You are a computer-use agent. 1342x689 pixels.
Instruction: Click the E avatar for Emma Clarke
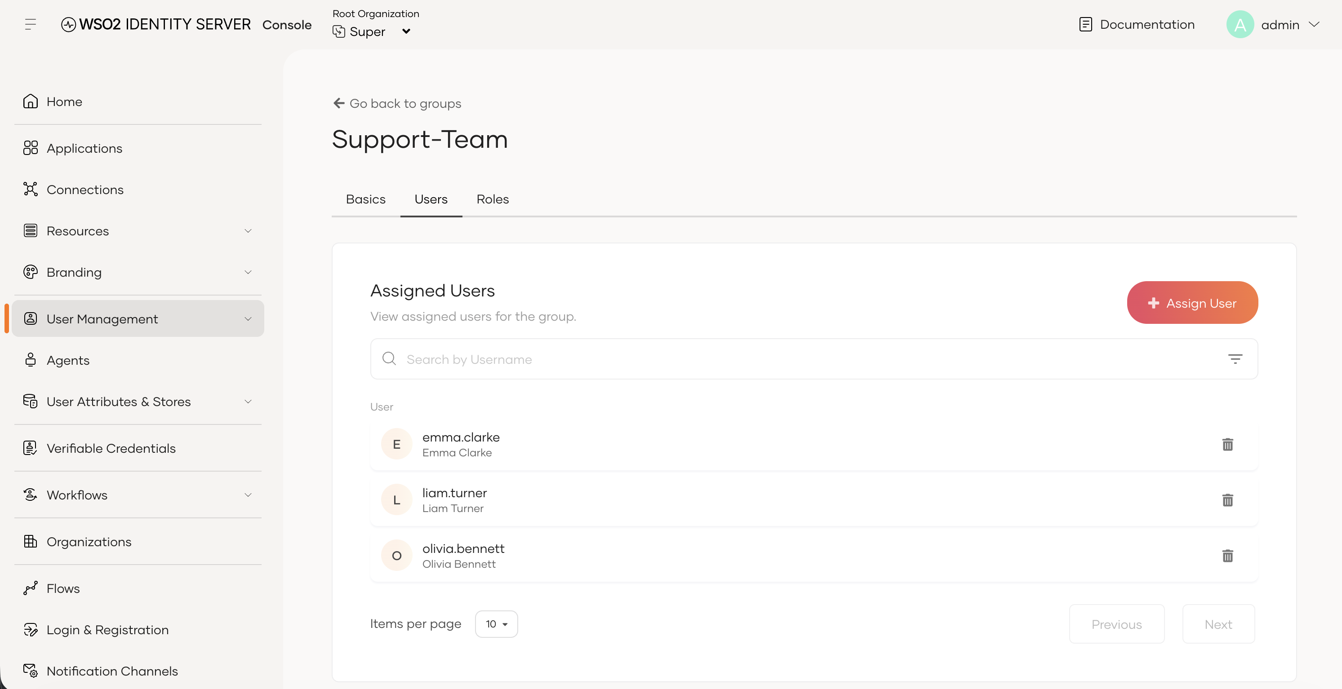[x=396, y=444]
